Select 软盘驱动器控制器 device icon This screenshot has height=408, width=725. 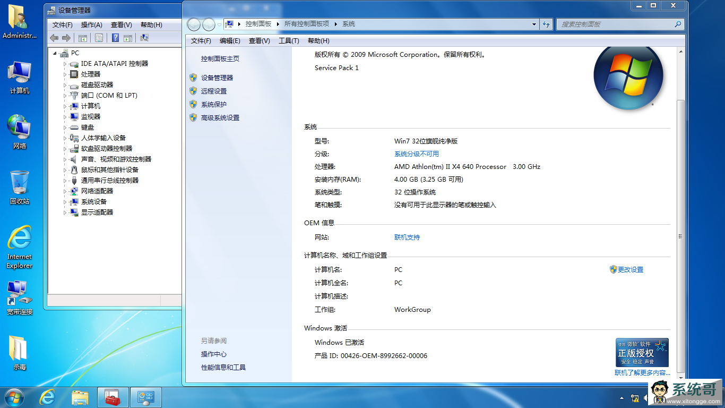pyautogui.click(x=74, y=149)
